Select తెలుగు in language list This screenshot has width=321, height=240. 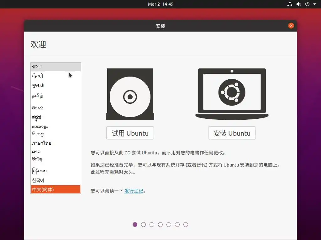coord(56,108)
